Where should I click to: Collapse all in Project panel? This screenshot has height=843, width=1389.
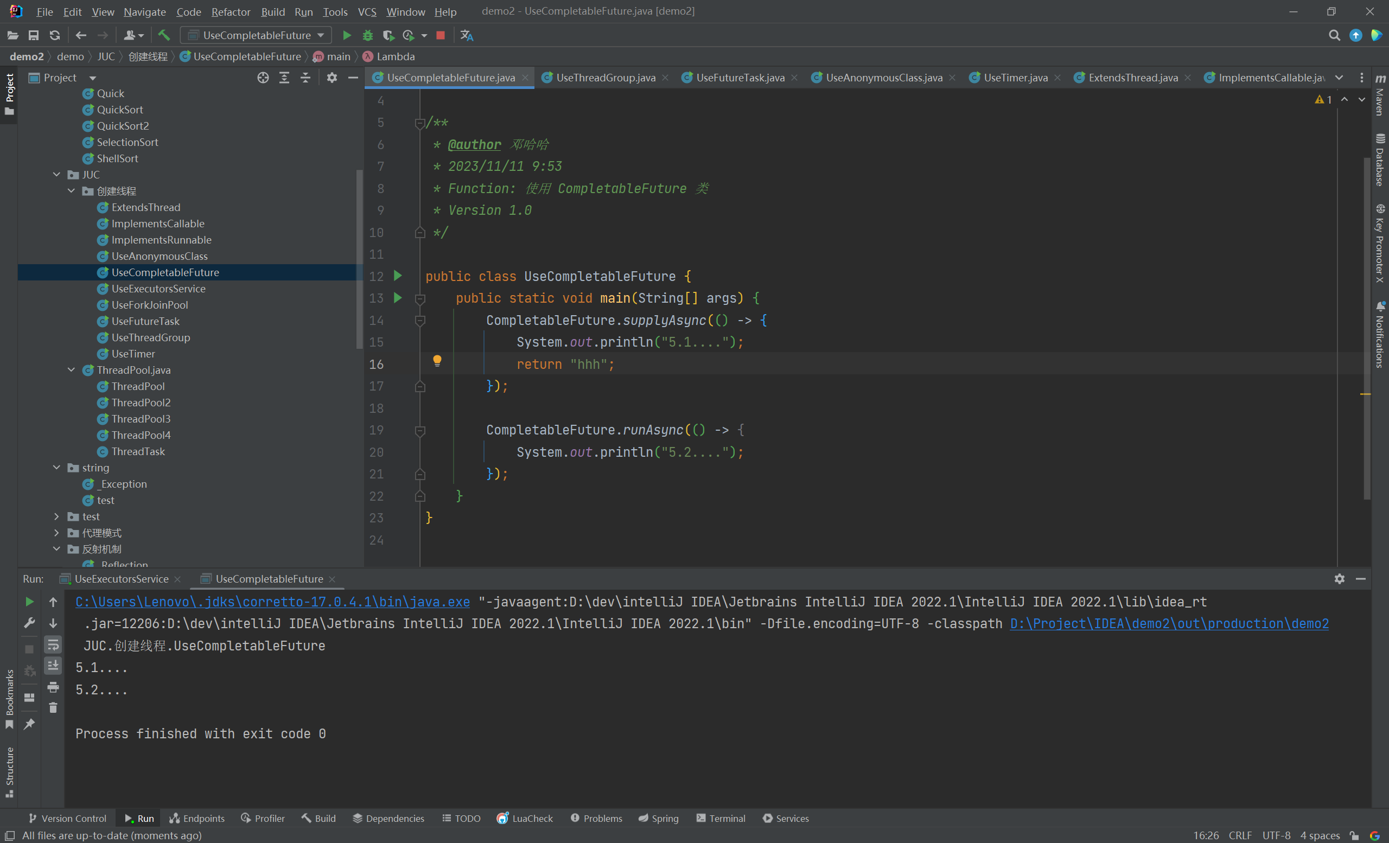pyautogui.click(x=305, y=78)
